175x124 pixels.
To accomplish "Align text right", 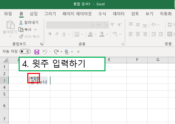I will tap(145, 34).
